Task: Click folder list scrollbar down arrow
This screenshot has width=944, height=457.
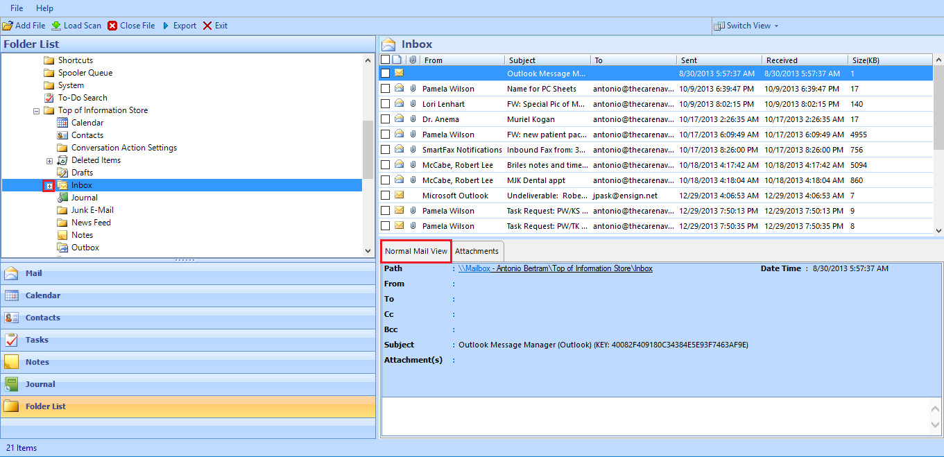Action: click(368, 251)
